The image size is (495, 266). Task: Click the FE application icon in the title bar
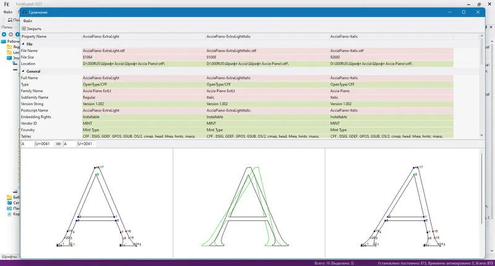tap(7, 4)
